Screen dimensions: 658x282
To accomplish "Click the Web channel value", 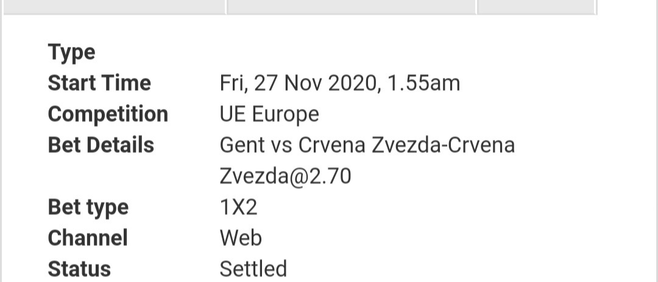I will coord(241,238).
